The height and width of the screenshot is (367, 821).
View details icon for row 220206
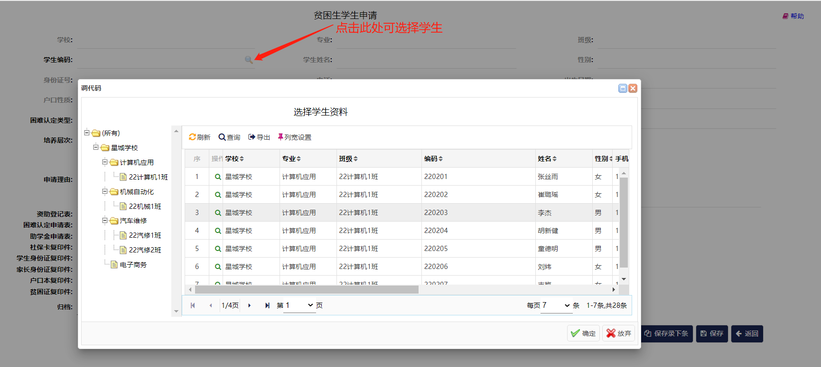[x=218, y=267]
